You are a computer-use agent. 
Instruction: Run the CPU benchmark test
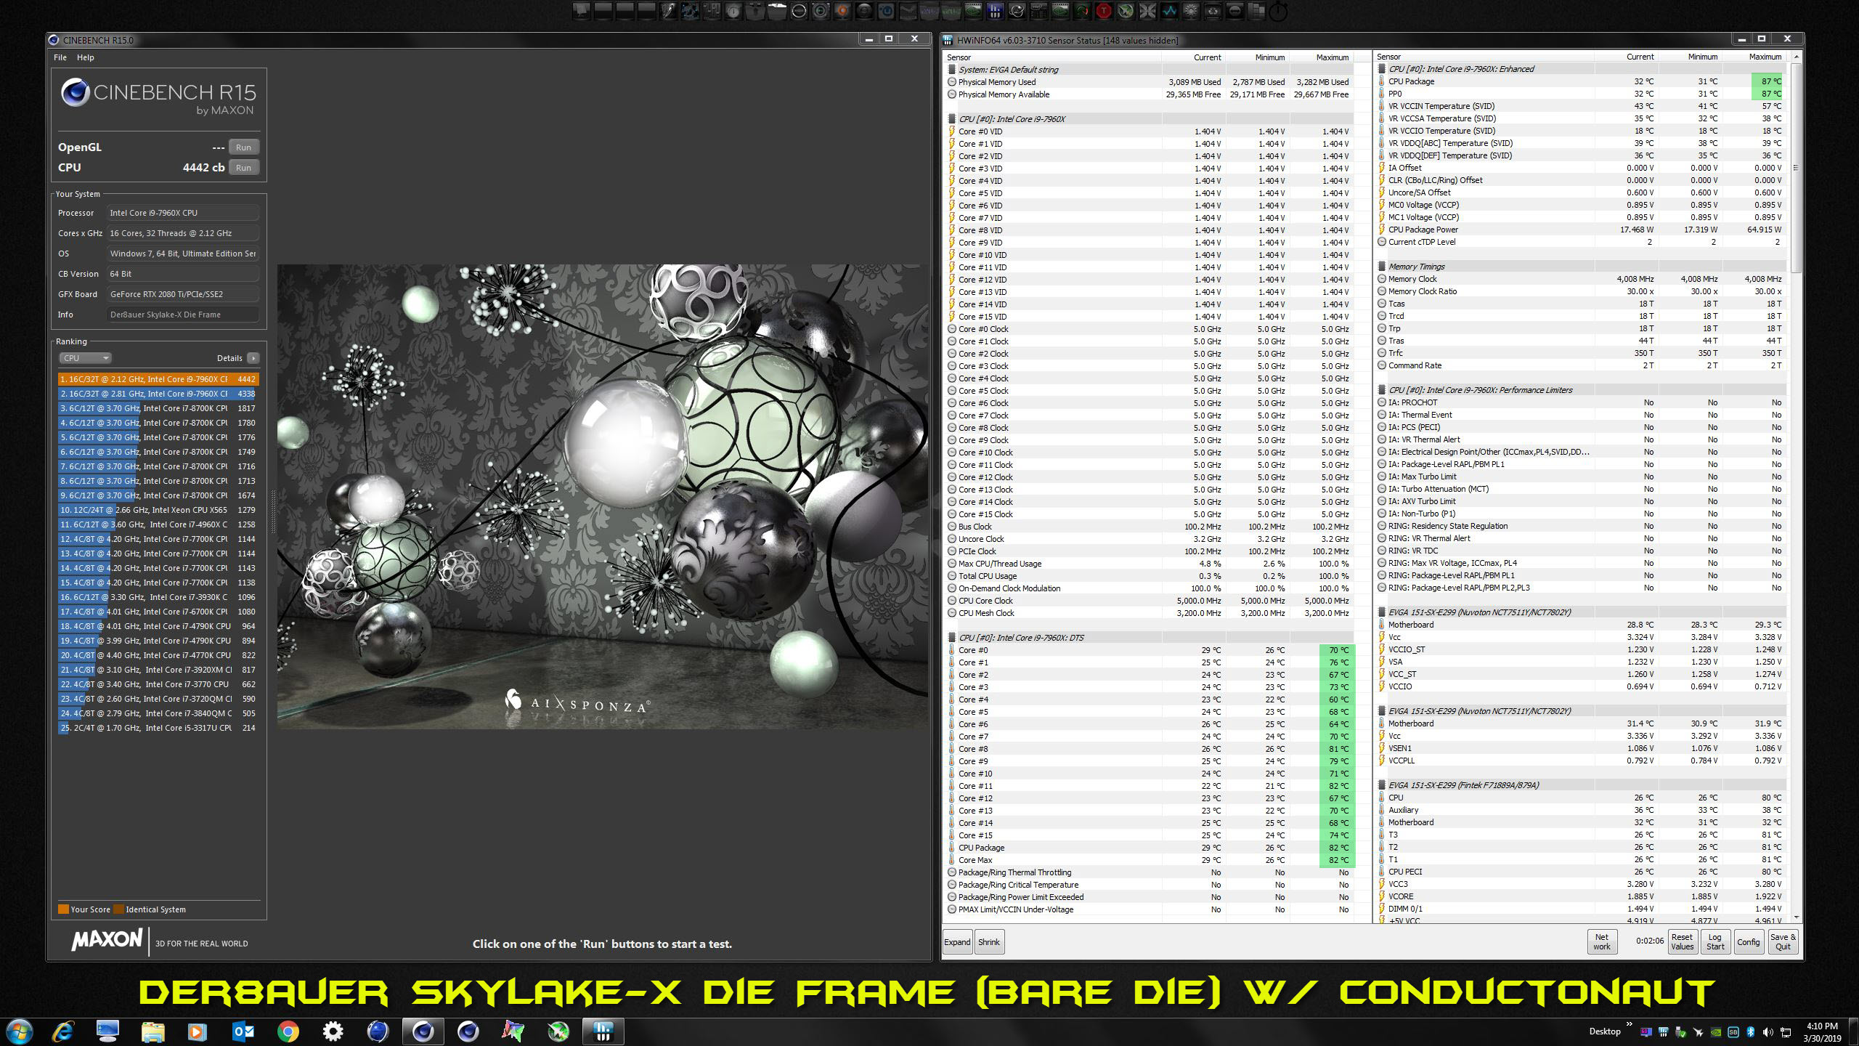(x=243, y=168)
